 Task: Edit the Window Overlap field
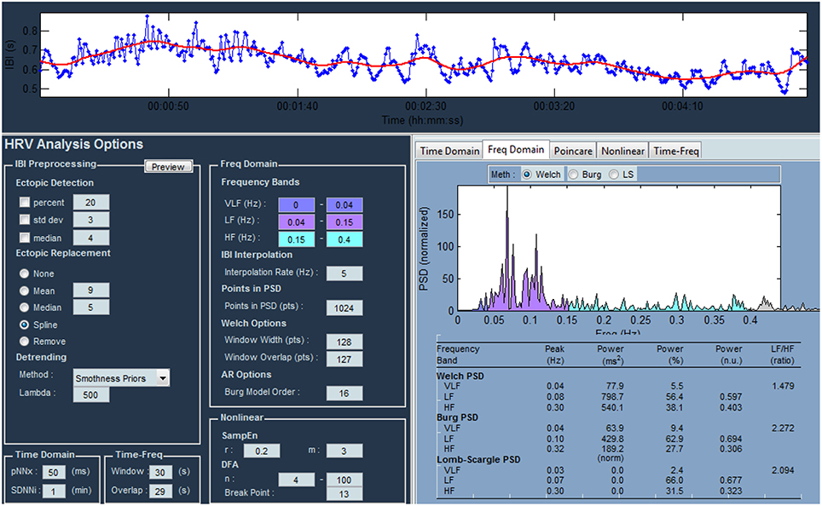(344, 359)
